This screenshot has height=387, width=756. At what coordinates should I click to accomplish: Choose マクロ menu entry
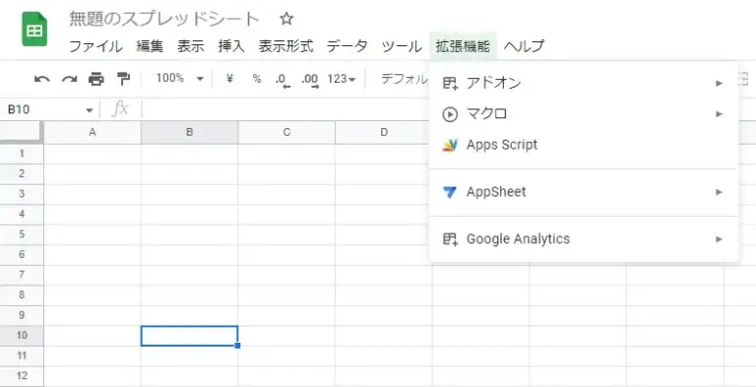pyautogui.click(x=584, y=114)
